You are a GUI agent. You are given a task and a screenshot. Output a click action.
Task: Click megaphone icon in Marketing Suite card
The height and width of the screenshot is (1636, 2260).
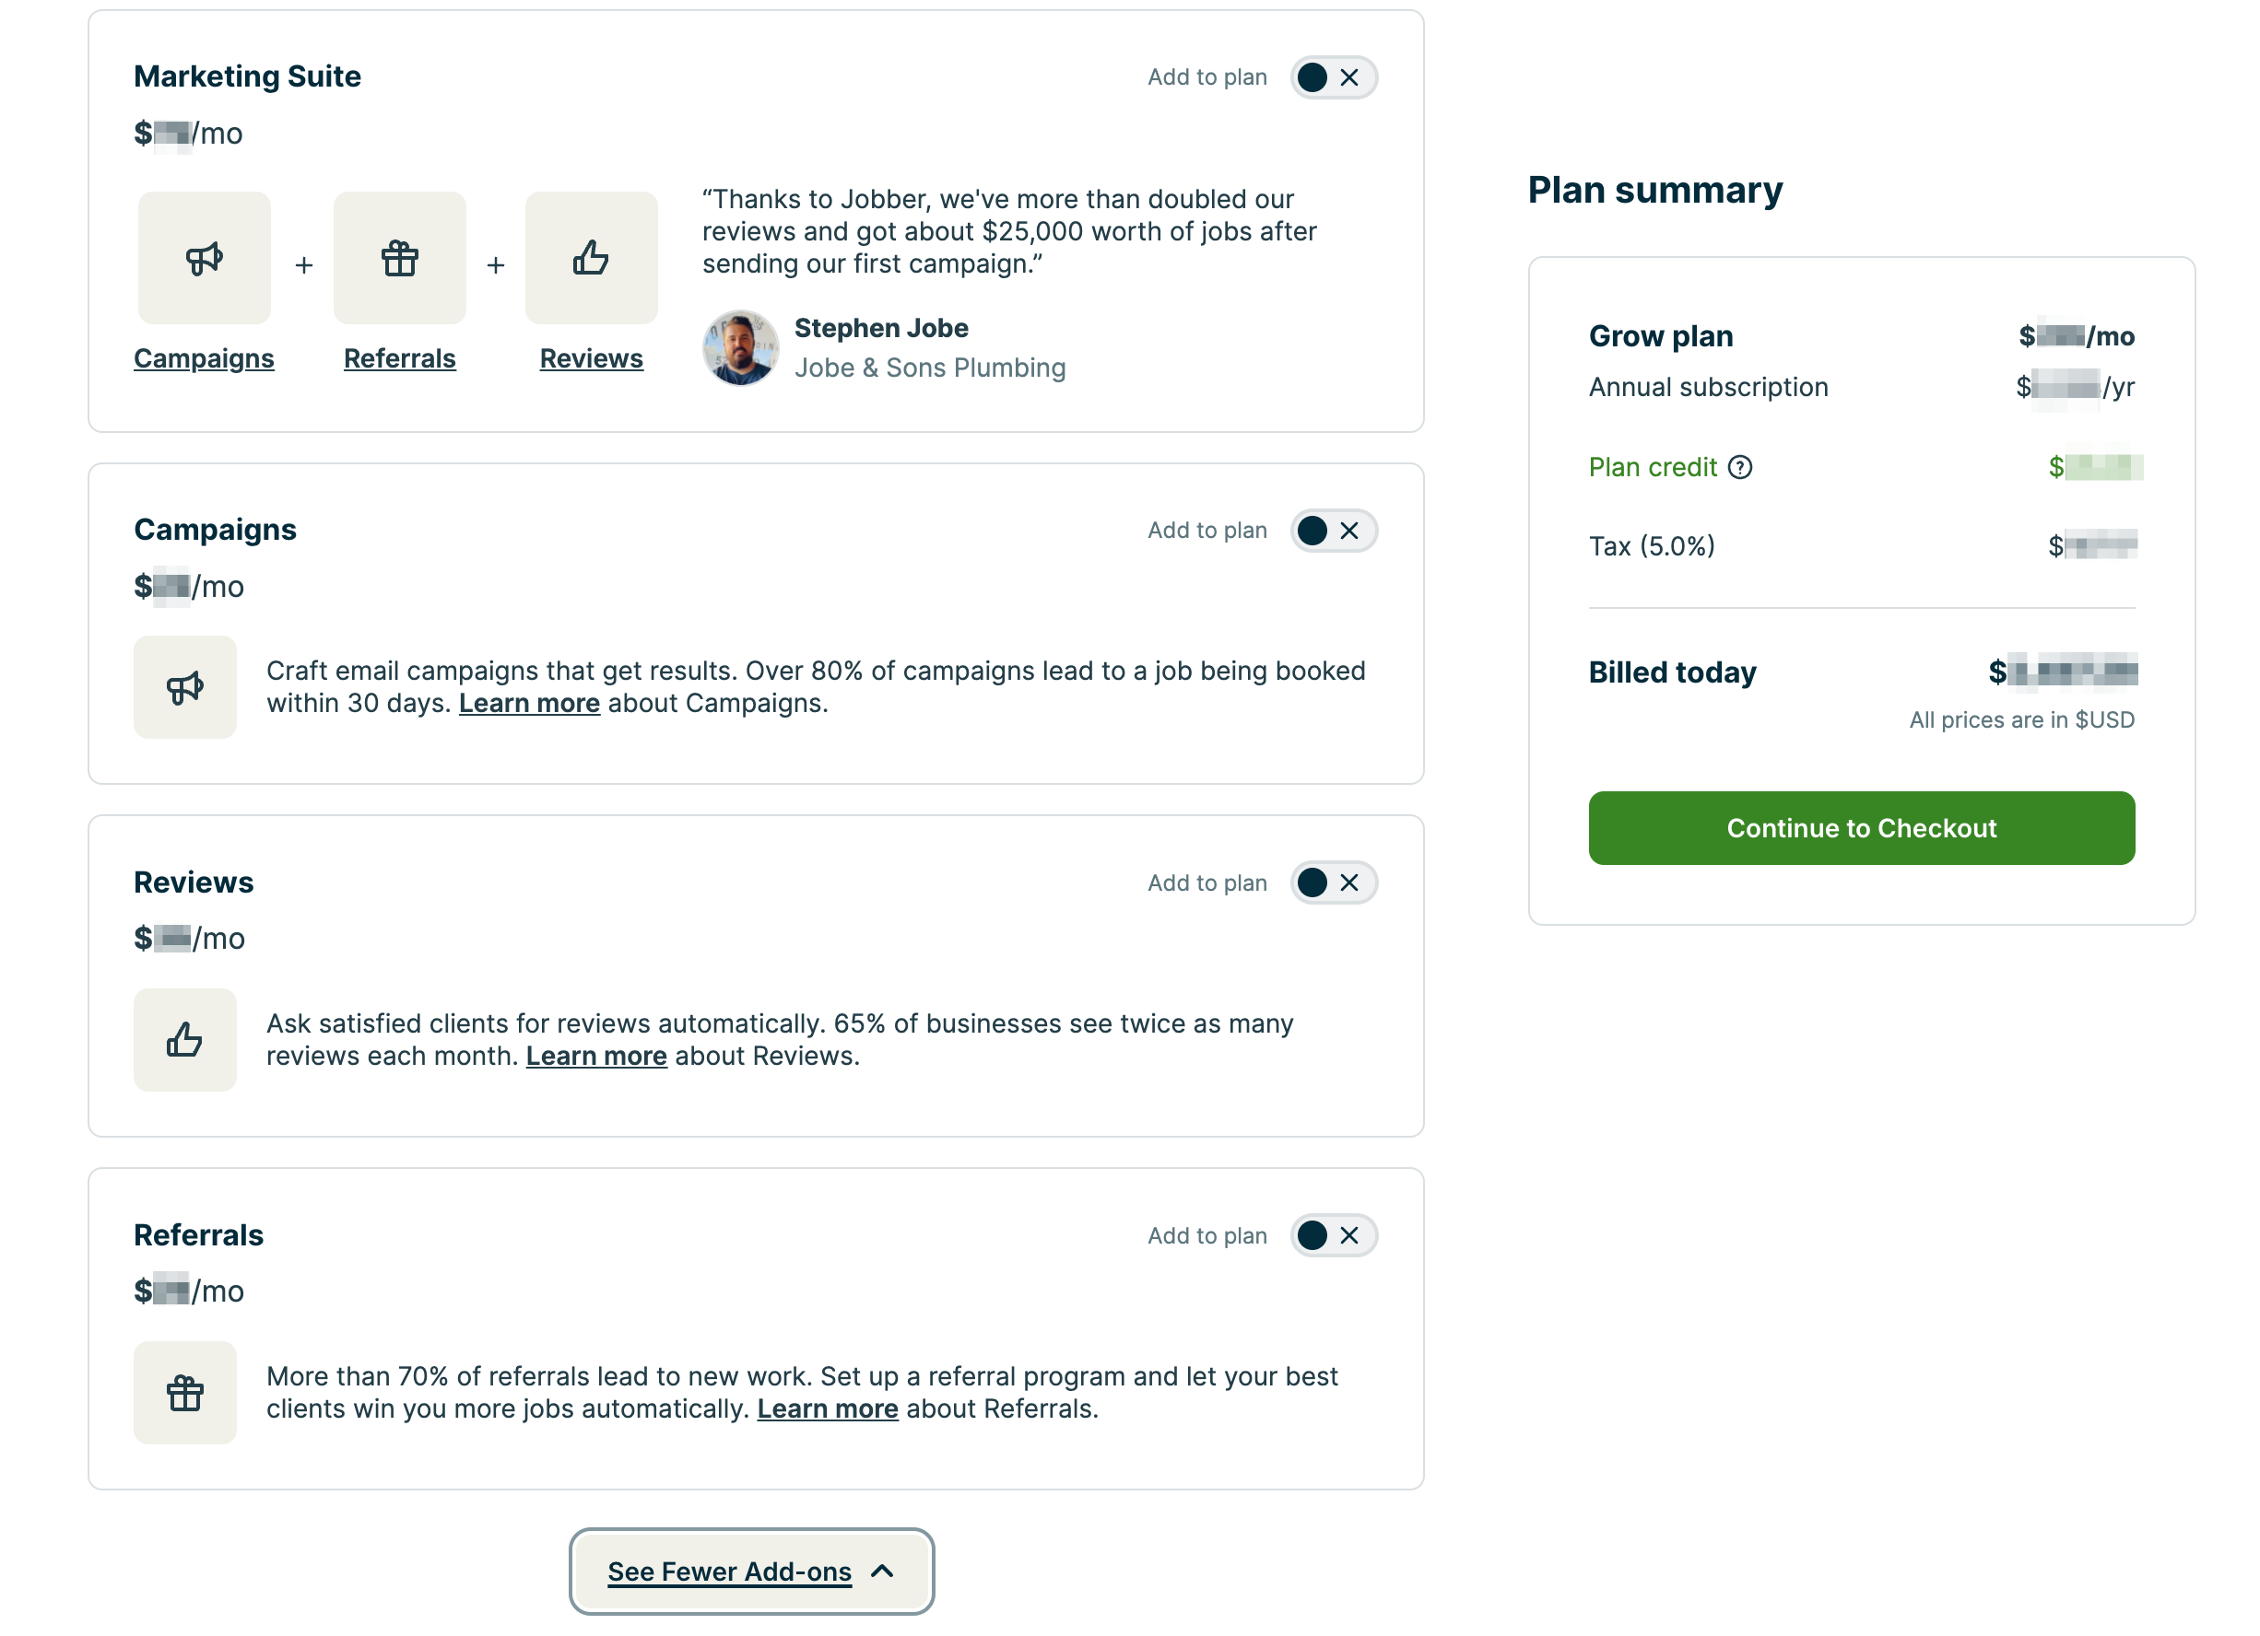[205, 259]
